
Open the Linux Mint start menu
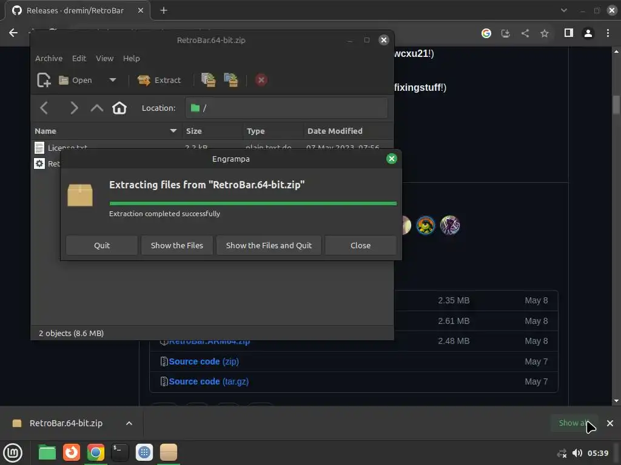pyautogui.click(x=13, y=452)
